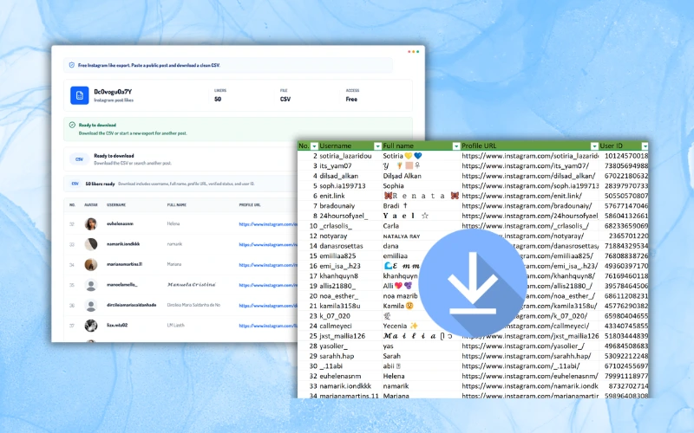Open the marianamartins.11 avatar in web table

coord(91,265)
